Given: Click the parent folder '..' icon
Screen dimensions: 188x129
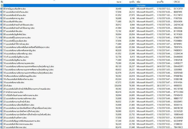Looking at the screenshot, I should pyautogui.click(x=2, y=5).
